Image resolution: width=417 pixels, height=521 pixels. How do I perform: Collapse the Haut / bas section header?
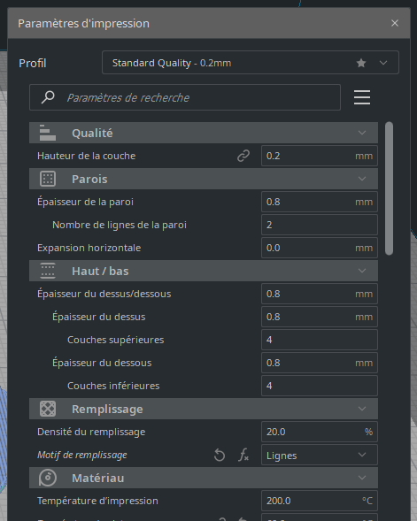pyautogui.click(x=204, y=271)
